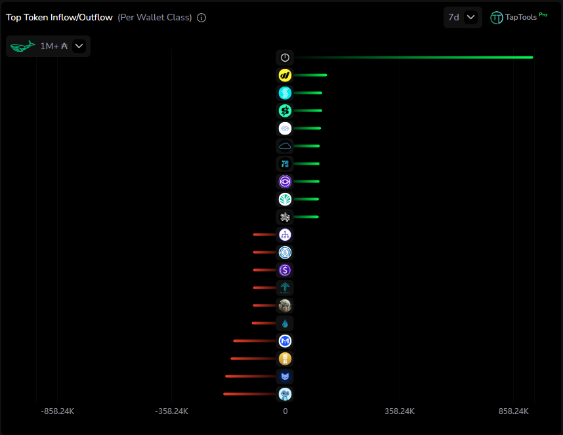Click the cyan wavy-pattern token icon
Viewport: 563px width, 435px height.
[x=285, y=93]
